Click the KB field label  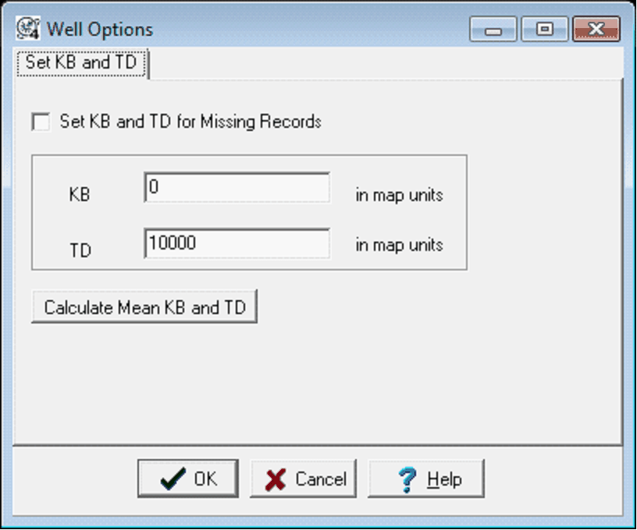click(80, 195)
